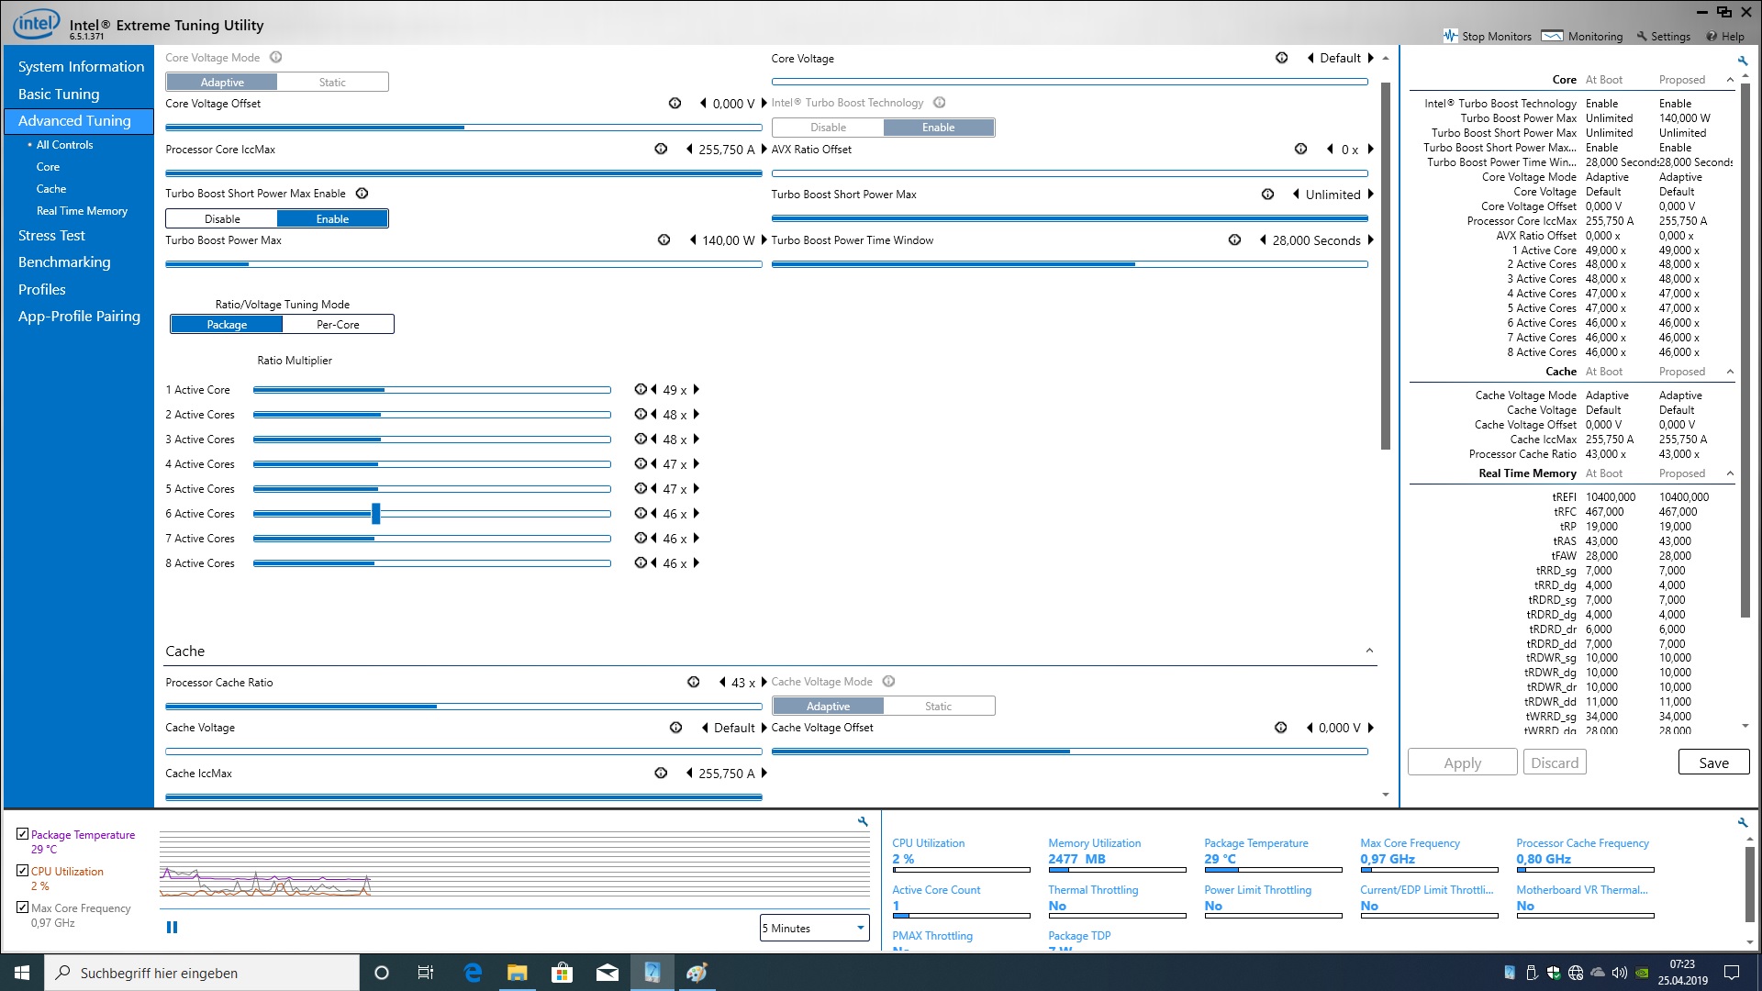This screenshot has height=991, width=1762.
Task: Open Benchmarking section
Action: tap(64, 262)
